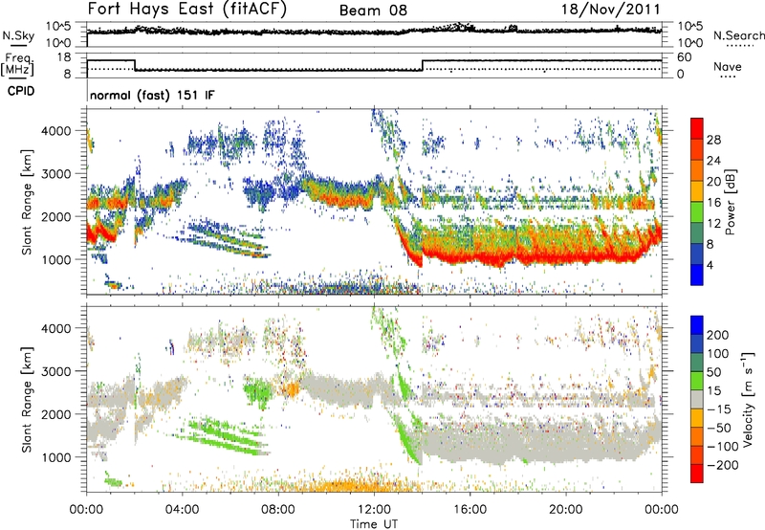Click the '12:00' time axis tick label
Viewport: 765px width, 530px height.
pos(374,510)
